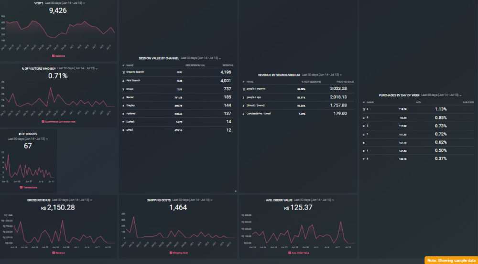Screen dimensions: 478x264
Task: Click the Sessions column header in channel table
Action: pyautogui.click(x=227, y=65)
